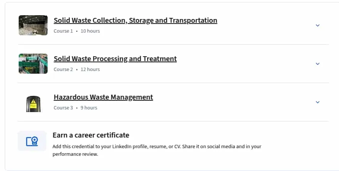
Task: Open the Solid Waste Collection course thumbnail
Action: [x=33, y=25]
